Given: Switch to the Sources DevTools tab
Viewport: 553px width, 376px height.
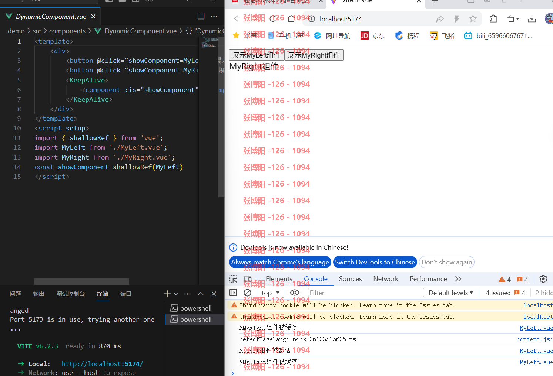Looking at the screenshot, I should click(351, 279).
